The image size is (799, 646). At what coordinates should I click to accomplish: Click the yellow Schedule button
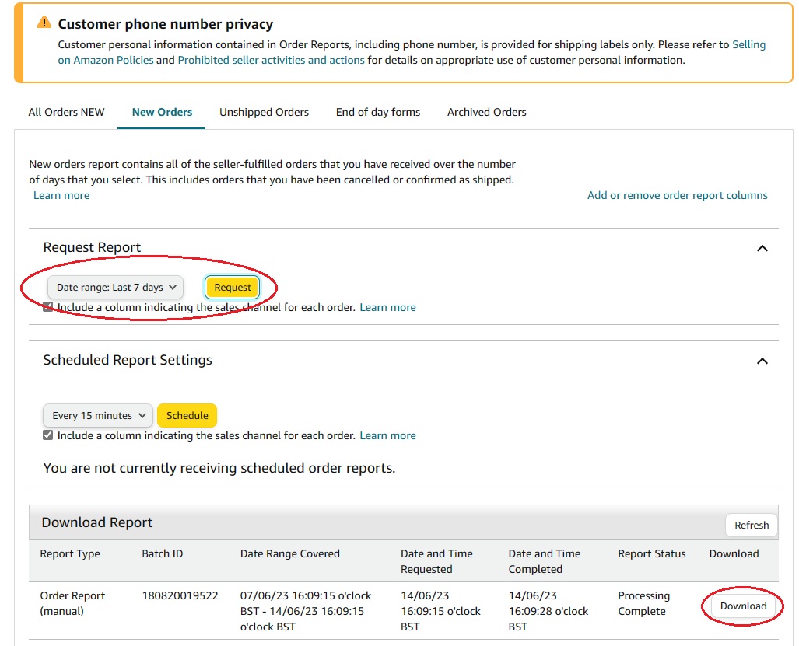pyautogui.click(x=187, y=416)
